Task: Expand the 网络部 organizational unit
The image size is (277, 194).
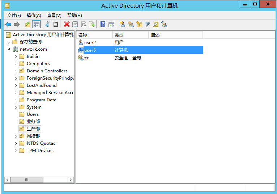Action: coord(16,136)
